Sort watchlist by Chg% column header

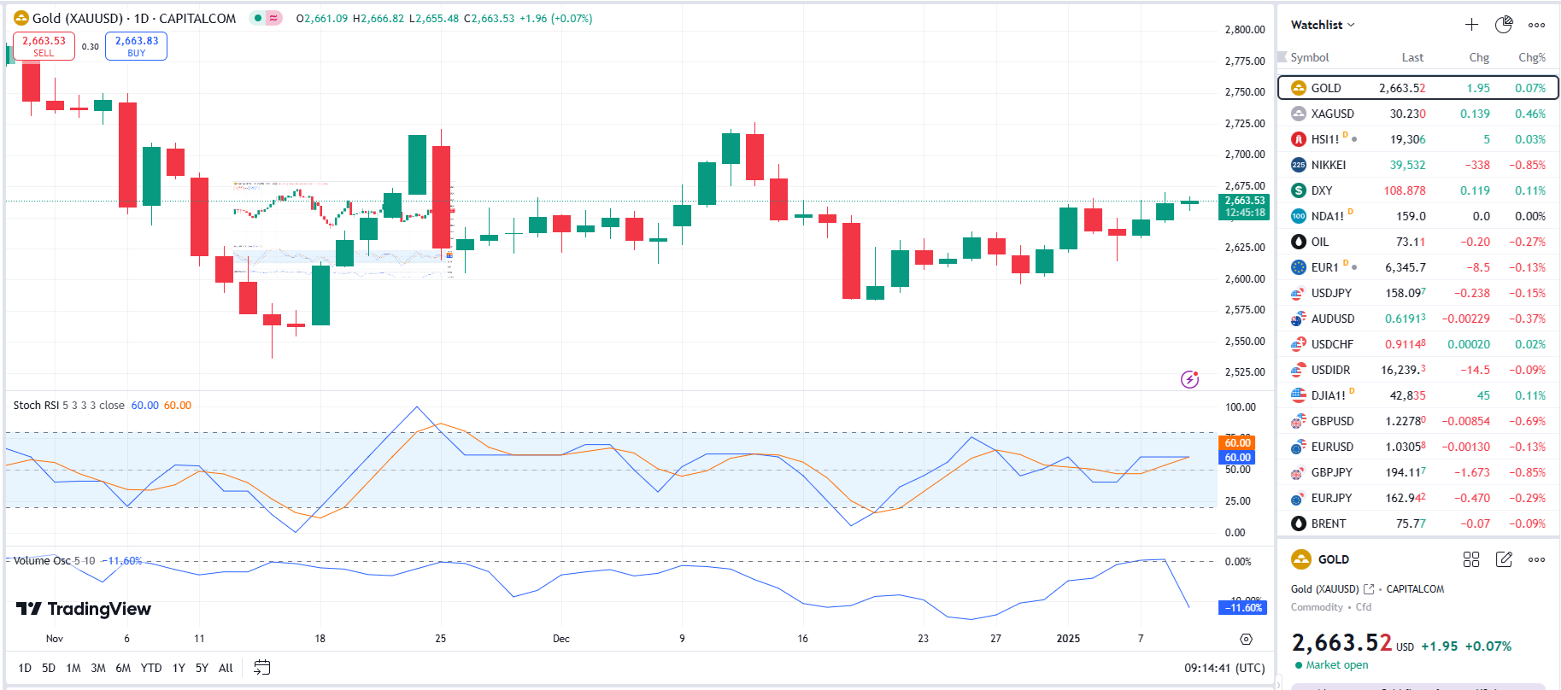tap(1531, 57)
